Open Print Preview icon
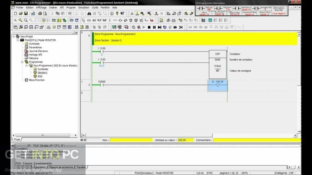This screenshot has width=312, height=175. pyautogui.click(x=45, y=13)
